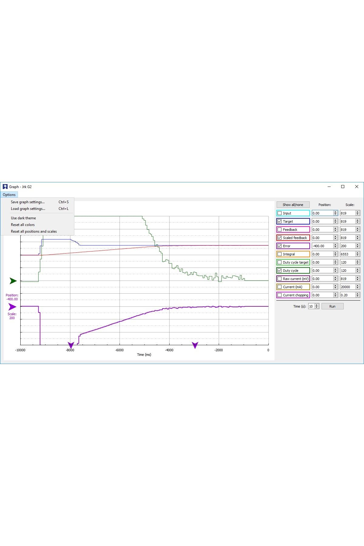The width and height of the screenshot is (364, 546).
Task: Increase the Error position with up arrow
Action: 335,245
